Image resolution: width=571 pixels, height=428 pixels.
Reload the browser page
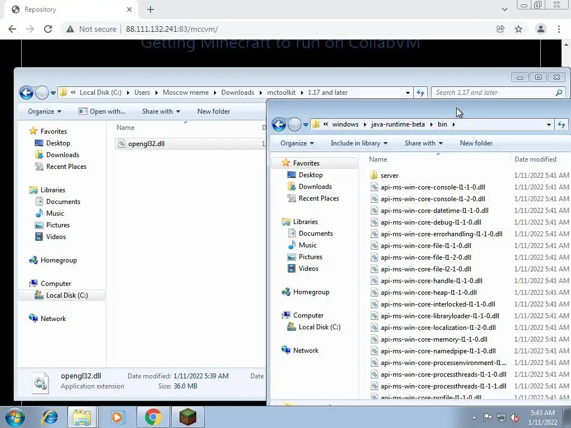point(48,29)
